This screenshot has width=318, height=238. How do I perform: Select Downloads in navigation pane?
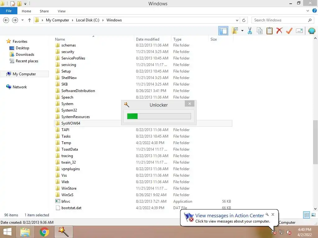25,55
